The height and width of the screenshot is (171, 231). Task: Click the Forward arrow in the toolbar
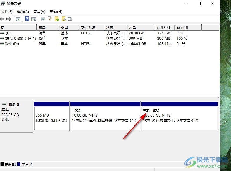(9, 19)
